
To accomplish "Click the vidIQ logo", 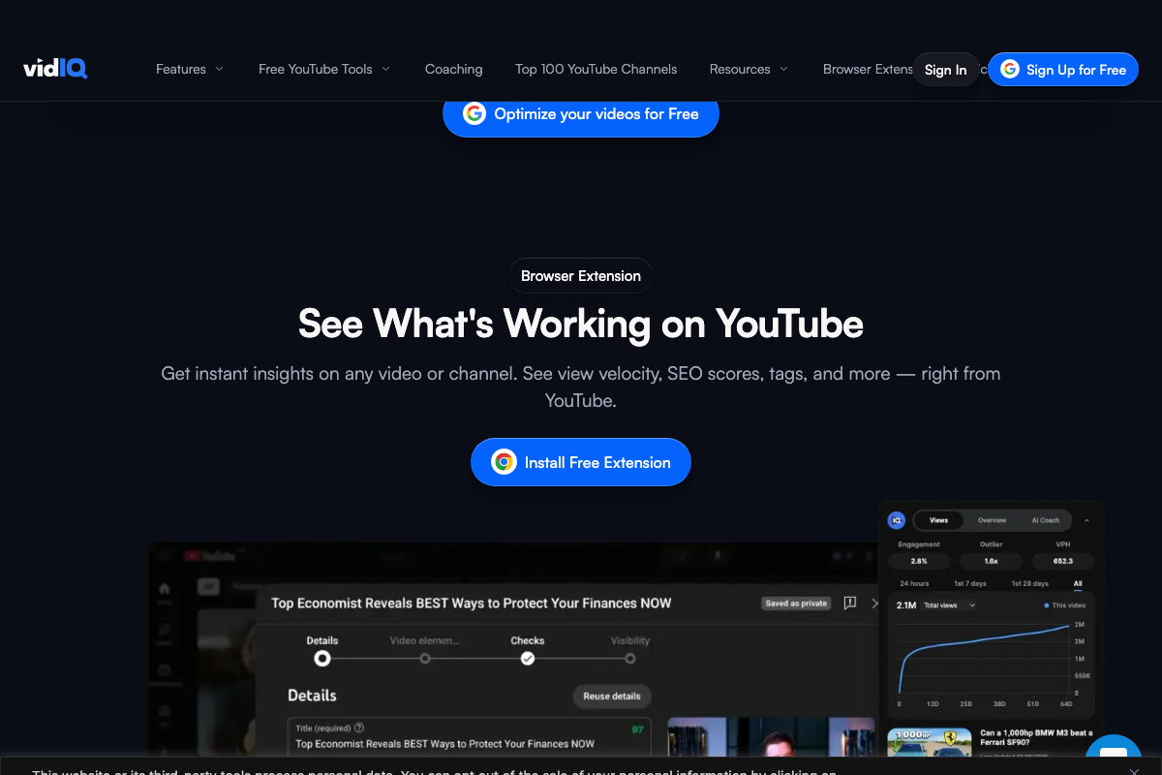I will tap(55, 69).
